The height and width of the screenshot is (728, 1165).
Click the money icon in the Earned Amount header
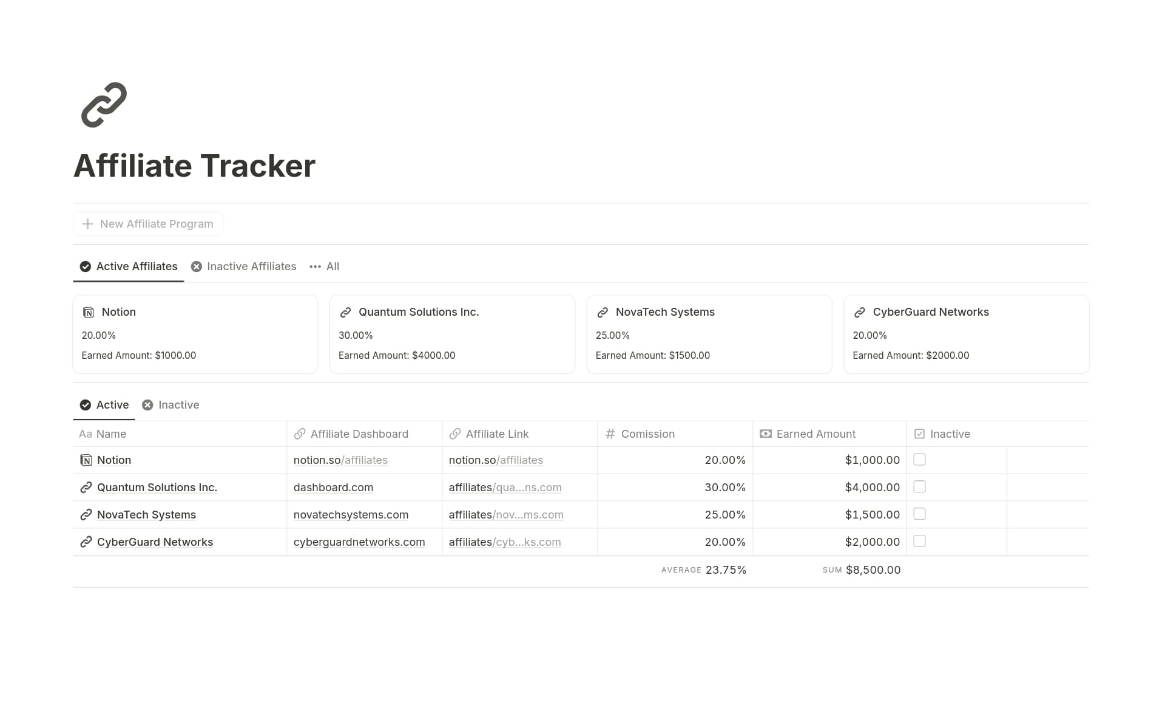(765, 434)
